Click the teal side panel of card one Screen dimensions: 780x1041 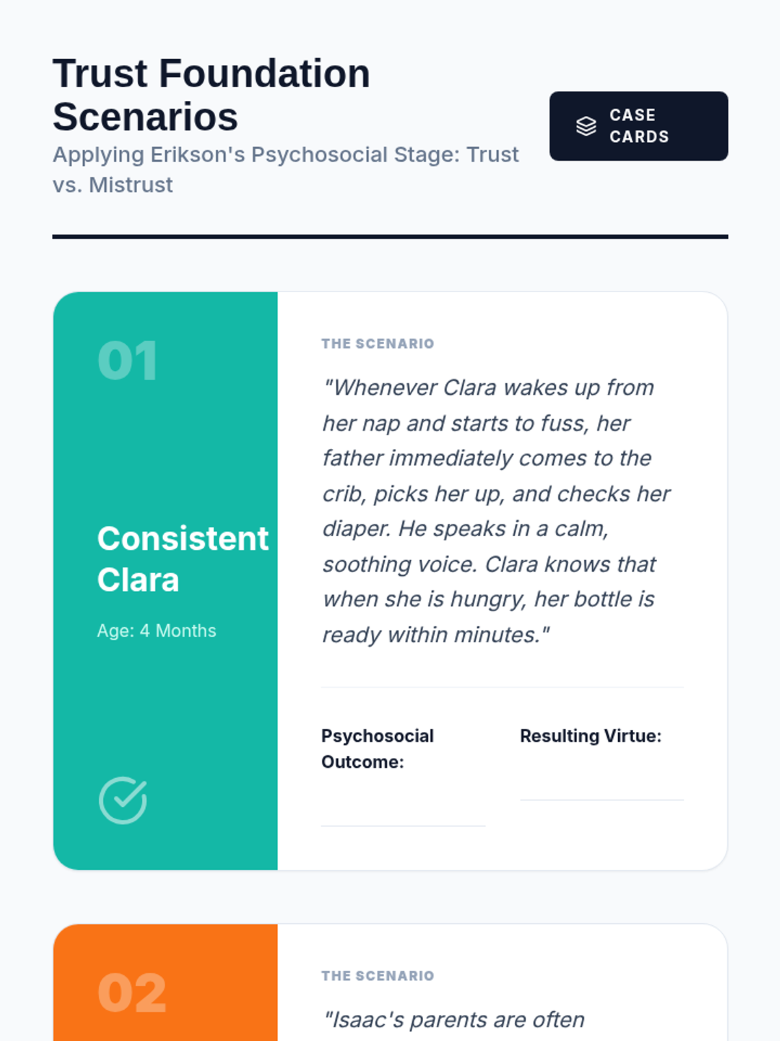165,580
